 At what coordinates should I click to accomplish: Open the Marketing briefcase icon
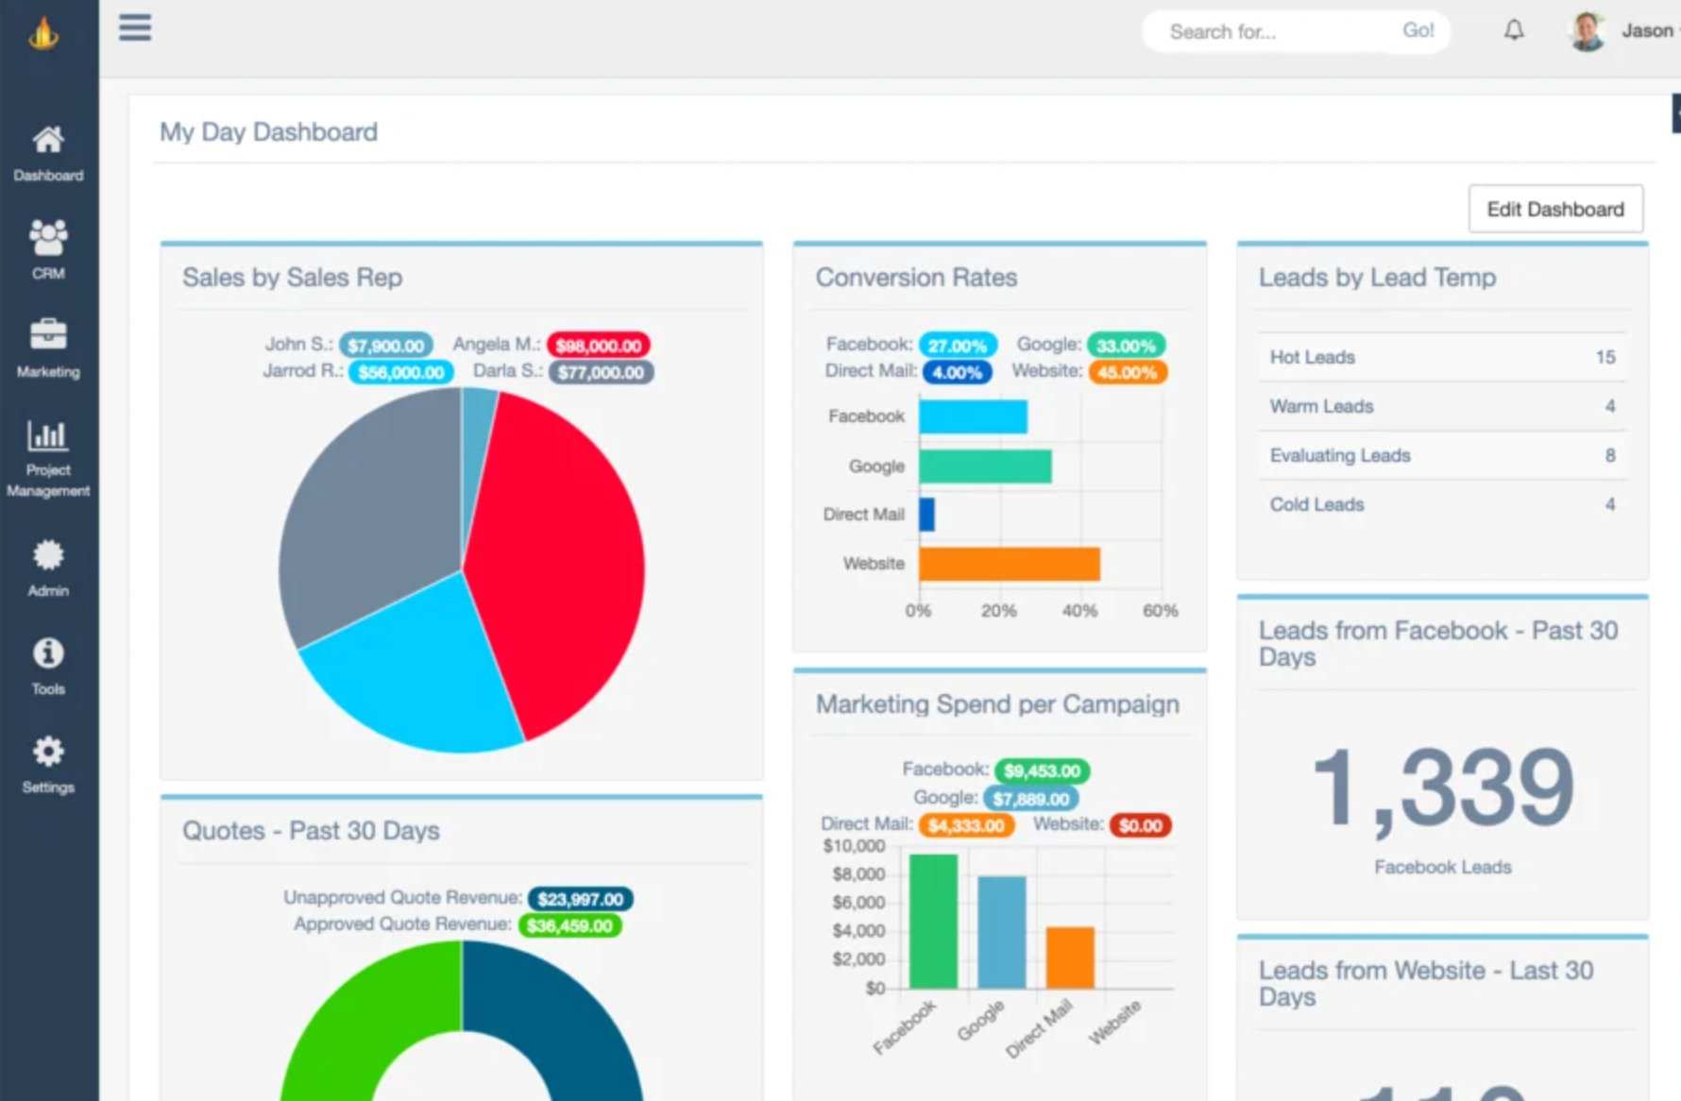pos(48,334)
